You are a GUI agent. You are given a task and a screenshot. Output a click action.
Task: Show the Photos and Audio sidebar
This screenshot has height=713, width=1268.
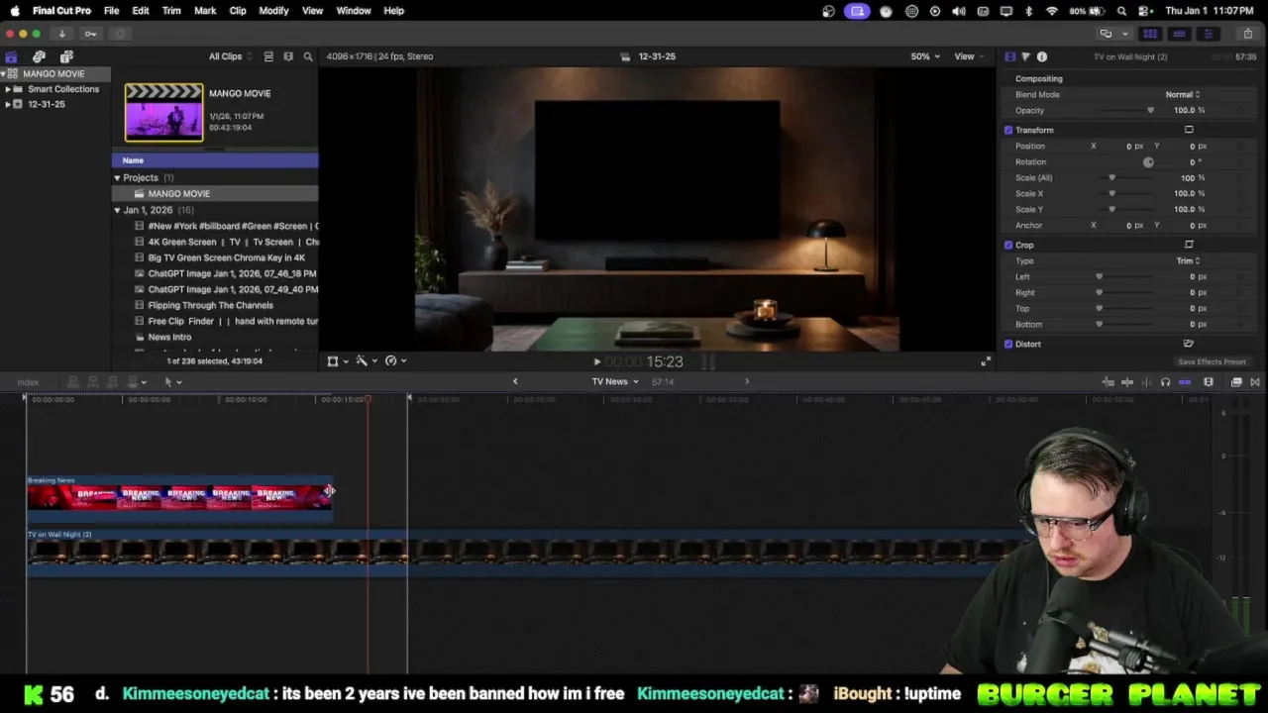[x=39, y=56]
